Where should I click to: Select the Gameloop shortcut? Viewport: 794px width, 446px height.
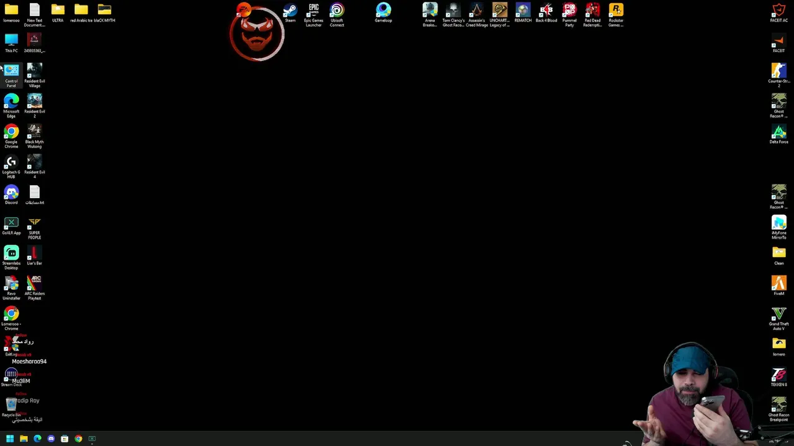point(383,13)
